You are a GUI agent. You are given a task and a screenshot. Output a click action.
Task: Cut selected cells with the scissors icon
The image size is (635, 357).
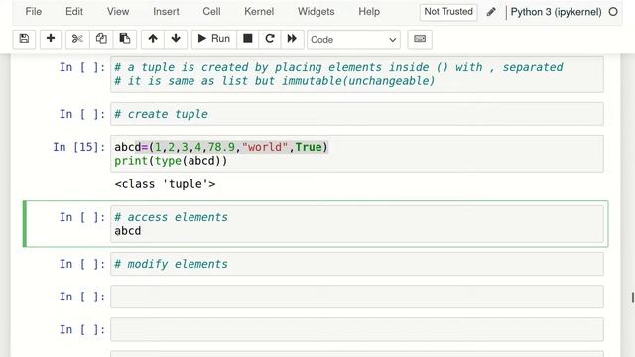pos(77,39)
